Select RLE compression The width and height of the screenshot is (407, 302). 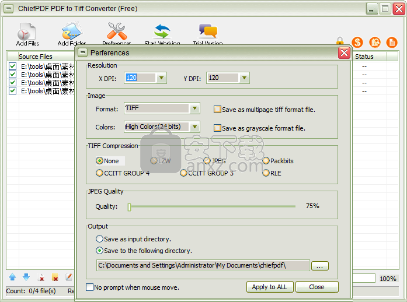pyautogui.click(x=266, y=173)
